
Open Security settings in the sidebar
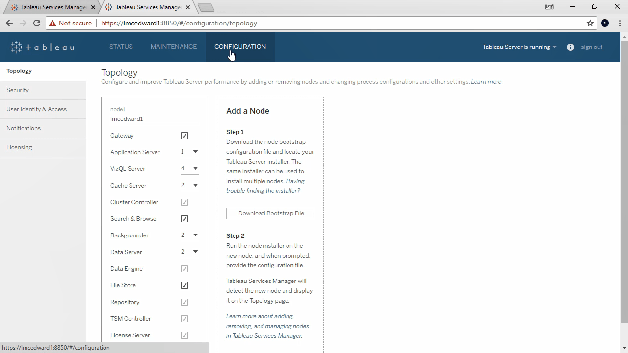(x=43, y=90)
